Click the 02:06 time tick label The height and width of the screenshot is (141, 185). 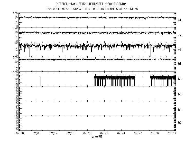point(20,134)
